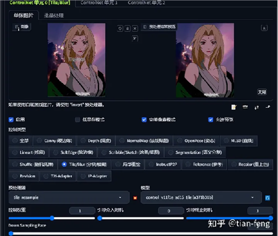The height and width of the screenshot is (236, 278).
Task: Click the preprocessor preview label
Action: point(159,27)
